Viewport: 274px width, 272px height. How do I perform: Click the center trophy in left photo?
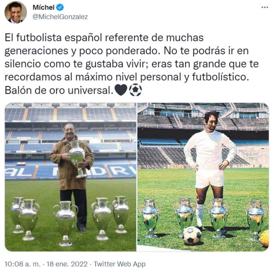(66, 224)
